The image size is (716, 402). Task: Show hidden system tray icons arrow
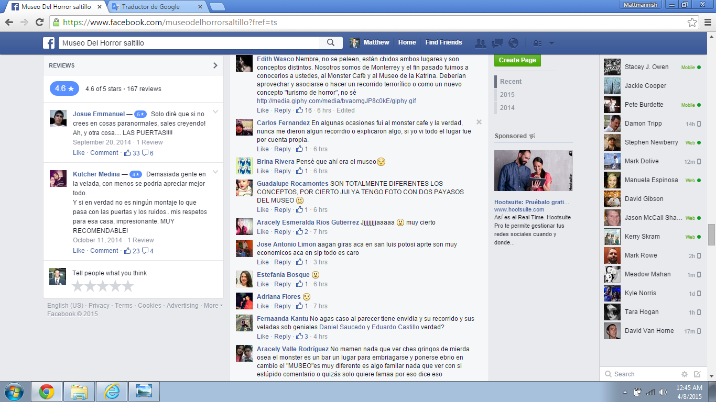click(x=625, y=392)
